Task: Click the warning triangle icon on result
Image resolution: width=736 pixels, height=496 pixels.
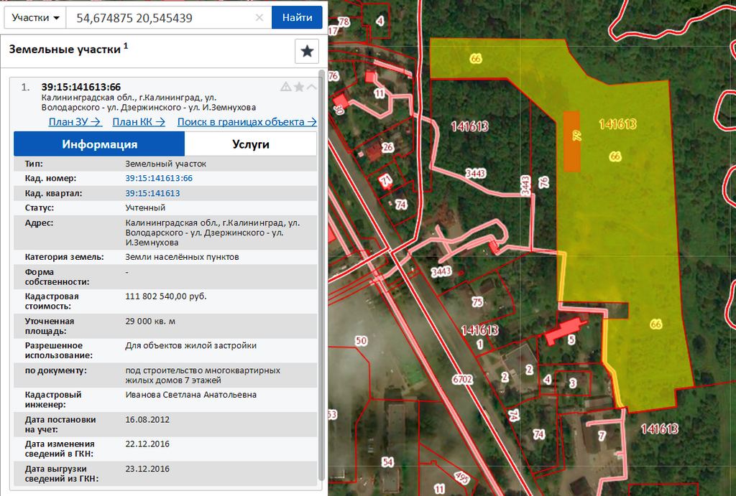Action: coord(285,87)
